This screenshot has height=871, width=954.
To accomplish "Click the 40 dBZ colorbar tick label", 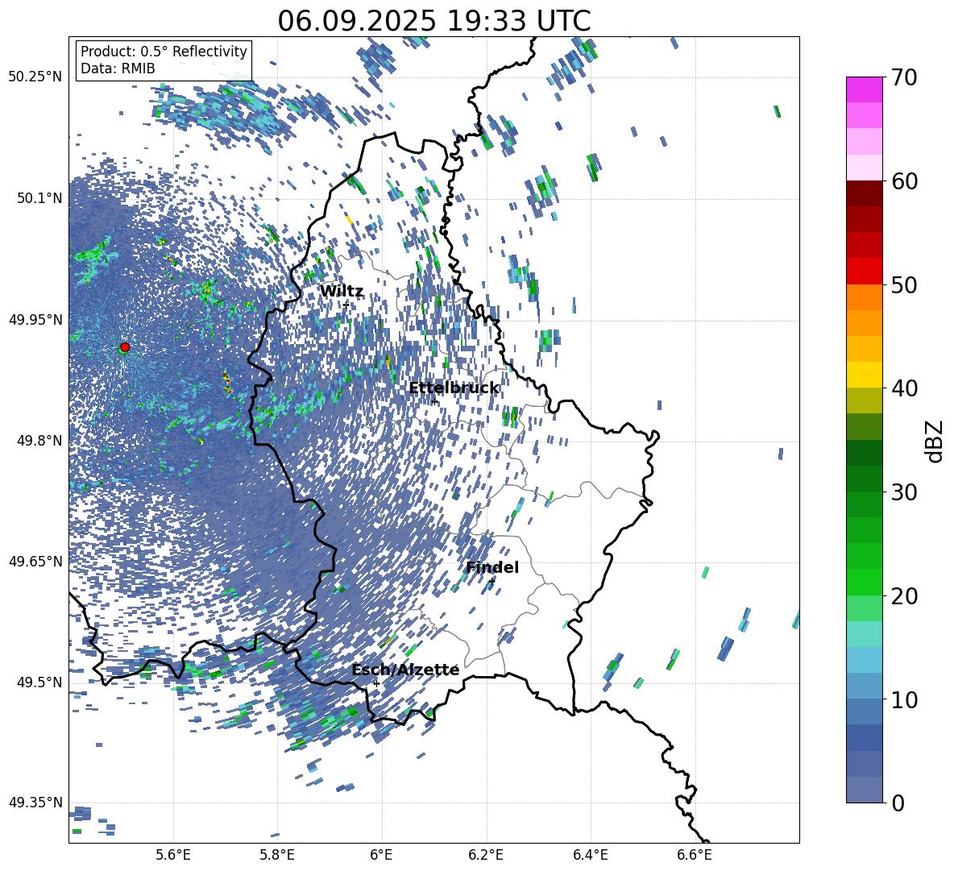I will click(x=904, y=388).
